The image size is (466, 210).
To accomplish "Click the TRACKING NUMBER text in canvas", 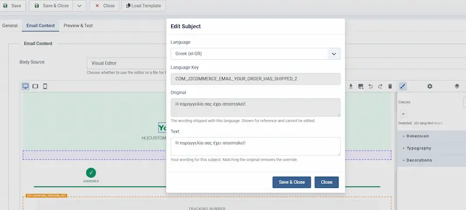I will pos(207,208).
